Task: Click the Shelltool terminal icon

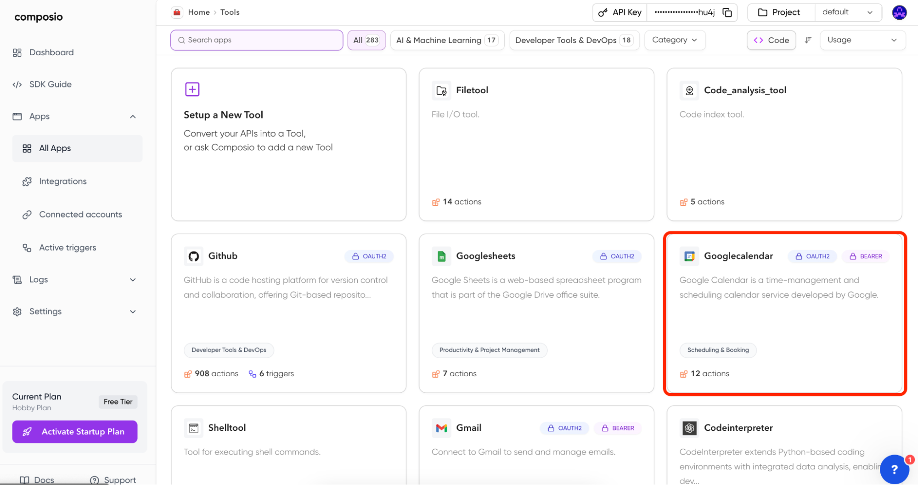Action: (193, 428)
